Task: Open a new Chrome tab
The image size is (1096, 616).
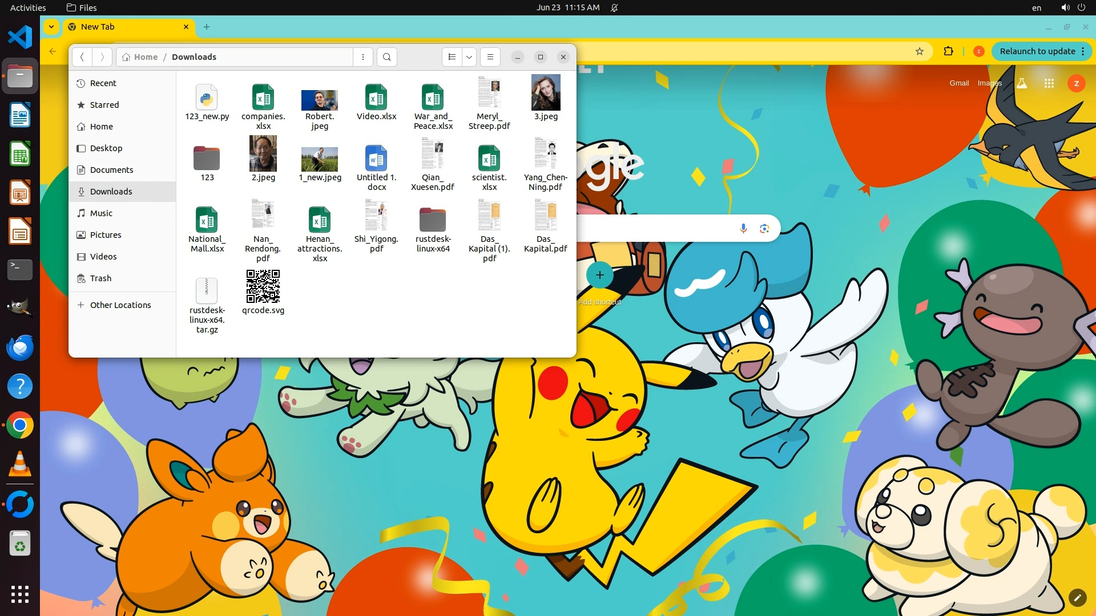Action: (207, 27)
